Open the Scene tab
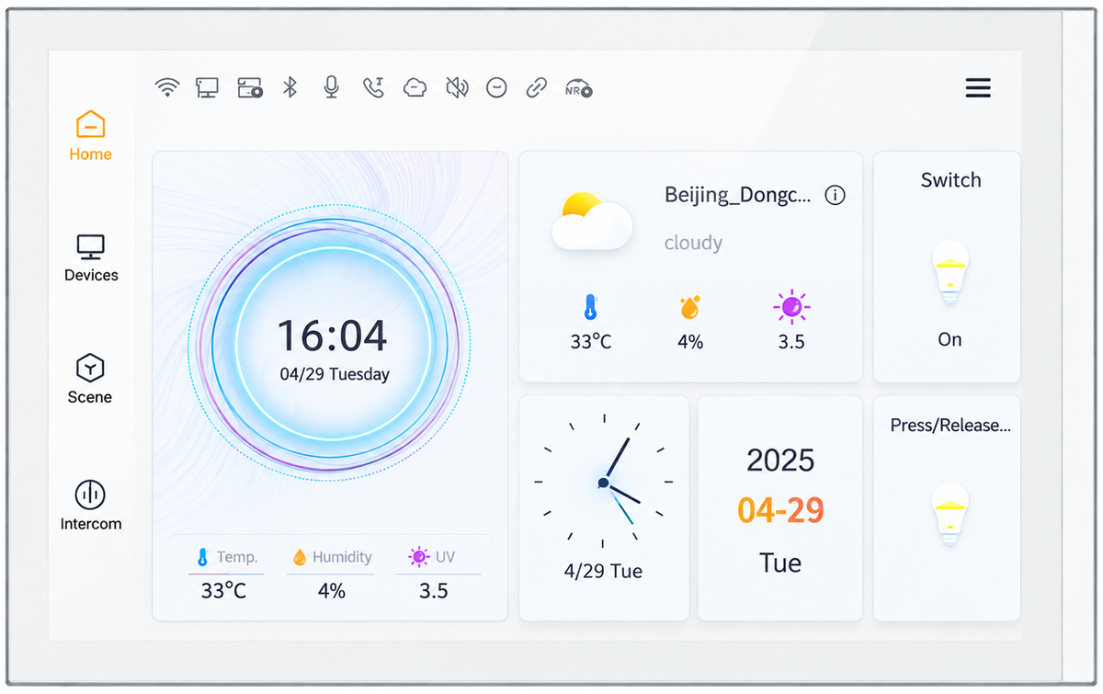 pos(90,380)
